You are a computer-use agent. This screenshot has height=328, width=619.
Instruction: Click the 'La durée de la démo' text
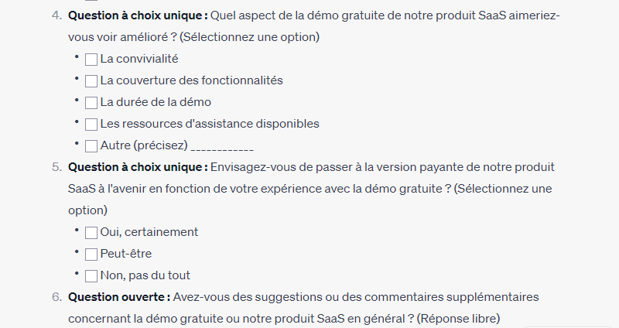point(156,102)
